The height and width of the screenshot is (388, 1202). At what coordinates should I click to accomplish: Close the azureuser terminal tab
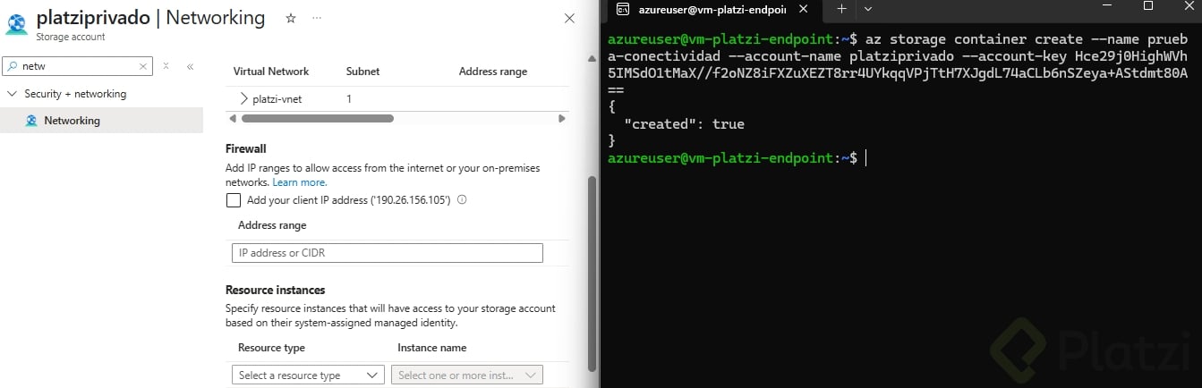(803, 10)
